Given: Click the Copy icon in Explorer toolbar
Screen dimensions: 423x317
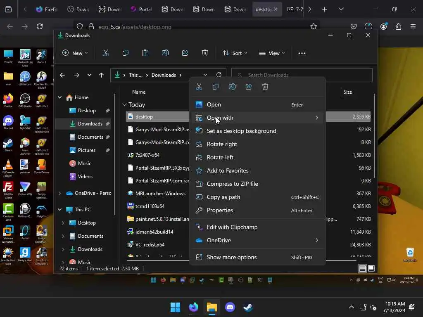Looking at the screenshot, I should (126, 53).
